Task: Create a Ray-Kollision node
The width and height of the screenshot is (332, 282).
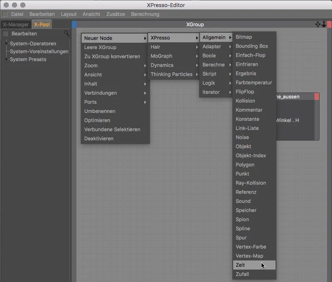Action: 254,183
